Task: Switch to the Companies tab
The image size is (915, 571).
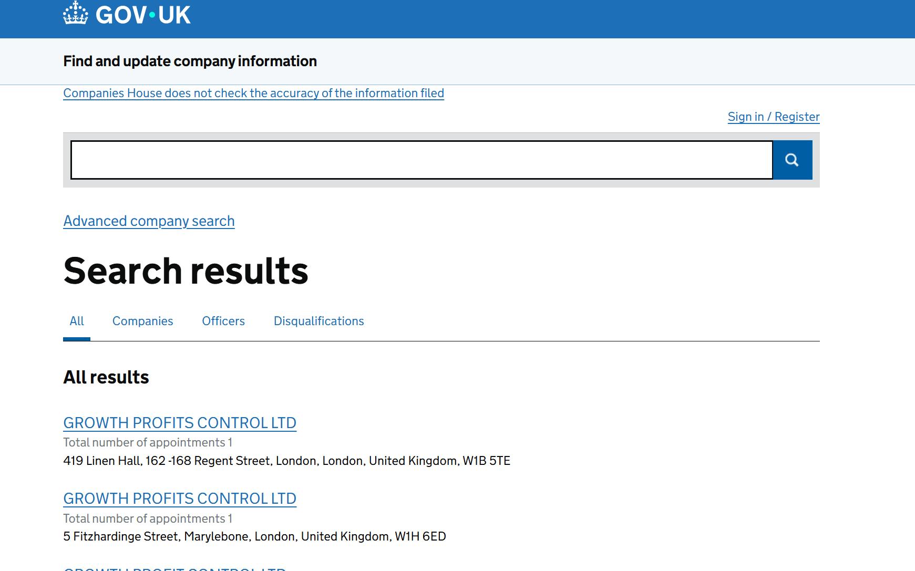Action: coord(142,321)
